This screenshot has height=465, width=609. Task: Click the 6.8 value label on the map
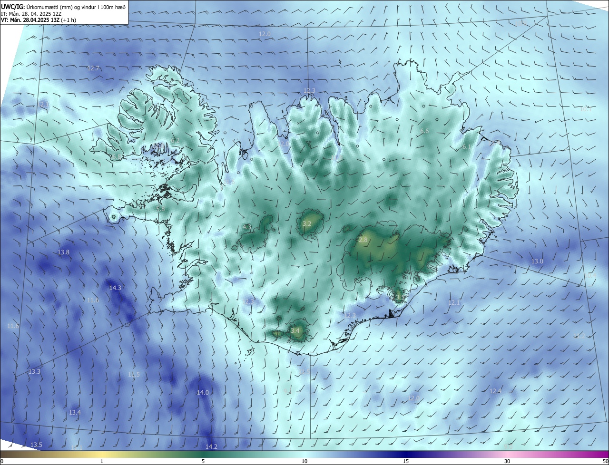click(x=116, y=156)
